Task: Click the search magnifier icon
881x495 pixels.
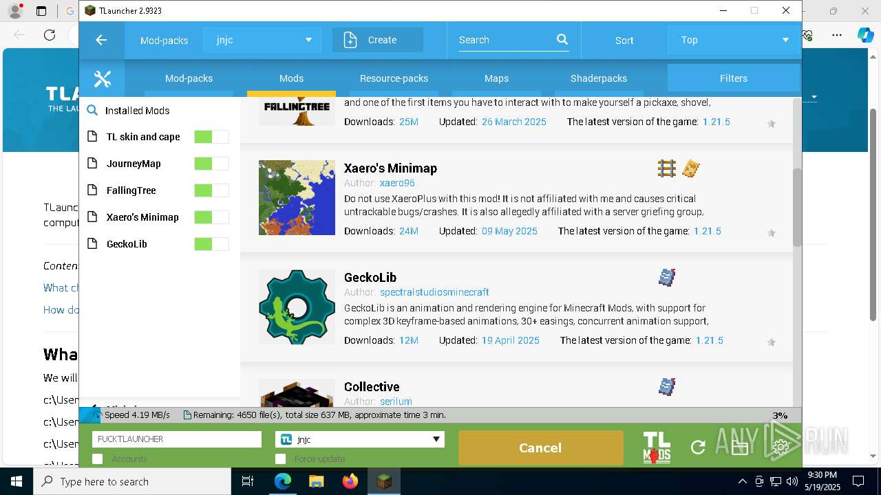Action: (x=562, y=40)
